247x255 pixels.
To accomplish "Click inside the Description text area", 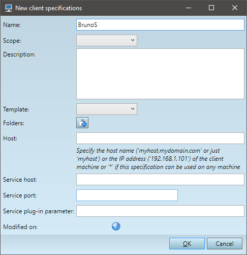I will pyautogui.click(x=160, y=74).
